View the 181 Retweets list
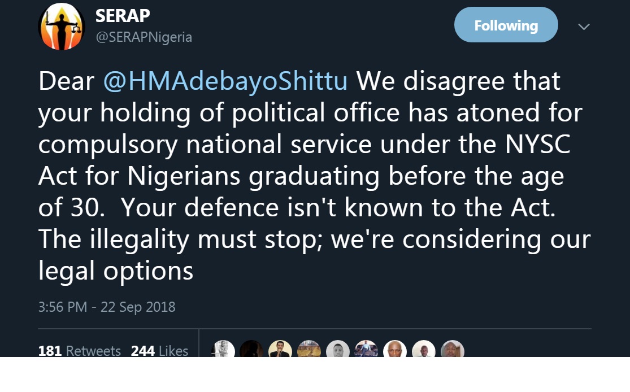The height and width of the screenshot is (392, 630). (x=80, y=351)
